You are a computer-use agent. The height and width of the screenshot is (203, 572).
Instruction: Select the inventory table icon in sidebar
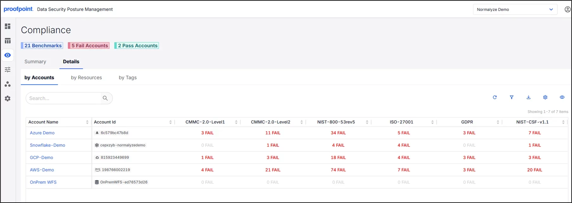(8, 41)
